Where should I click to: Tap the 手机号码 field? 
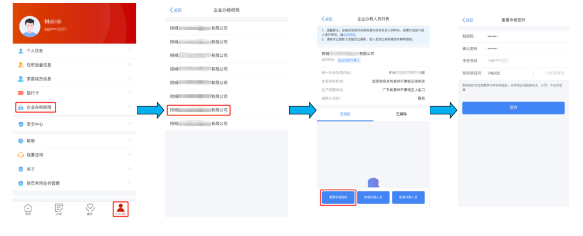coord(513,61)
